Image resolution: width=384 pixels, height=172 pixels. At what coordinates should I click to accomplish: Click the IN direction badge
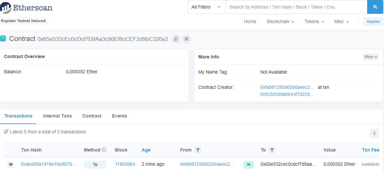pos(249,165)
